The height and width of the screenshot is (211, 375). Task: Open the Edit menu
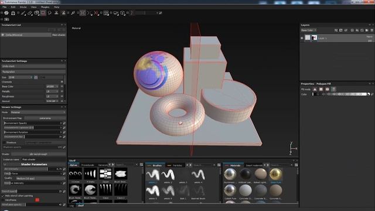coord(13,7)
